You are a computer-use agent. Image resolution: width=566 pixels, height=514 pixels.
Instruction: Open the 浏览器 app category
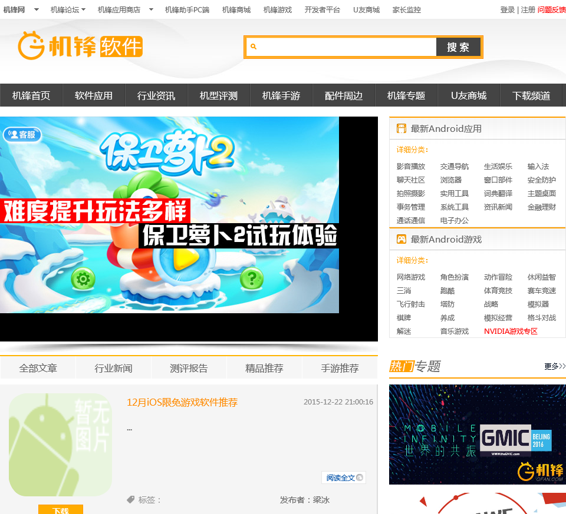pyautogui.click(x=451, y=180)
